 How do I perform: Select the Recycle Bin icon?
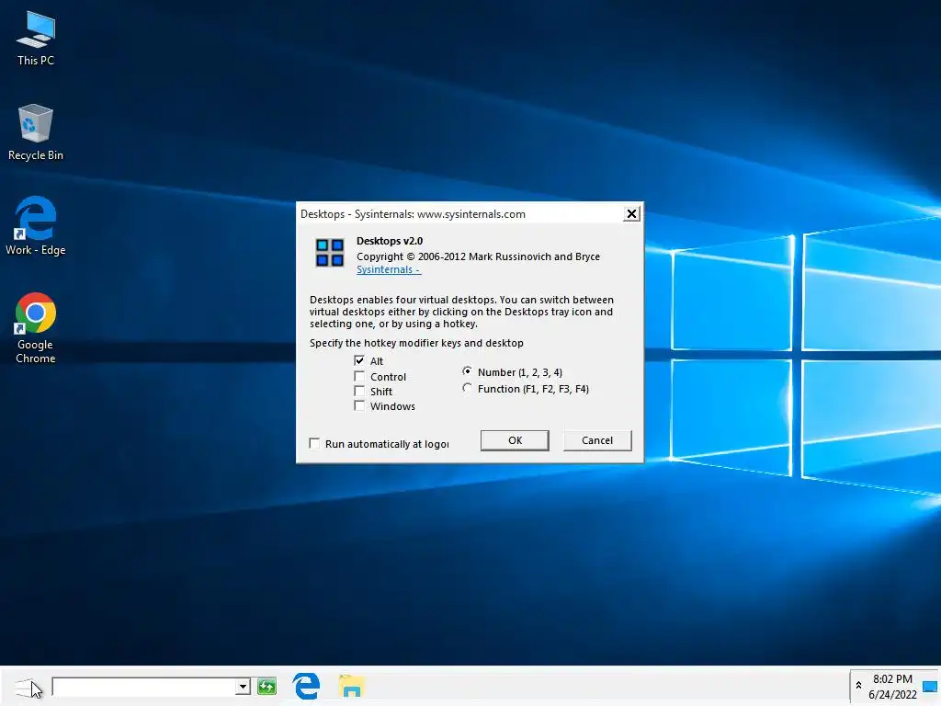click(x=36, y=132)
